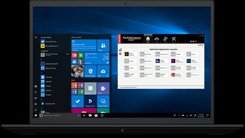Open Adobe Acrobat DC in the app list
The image size is (245, 138).
50,64
